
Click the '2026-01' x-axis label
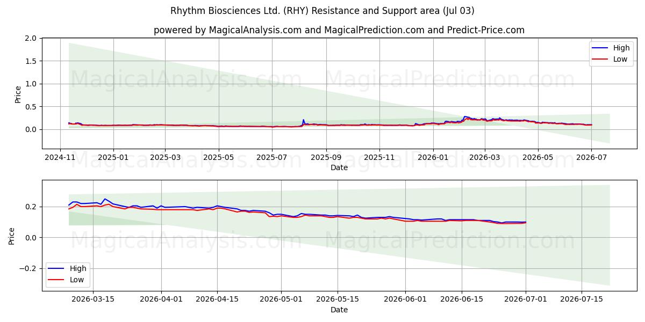click(x=433, y=157)
